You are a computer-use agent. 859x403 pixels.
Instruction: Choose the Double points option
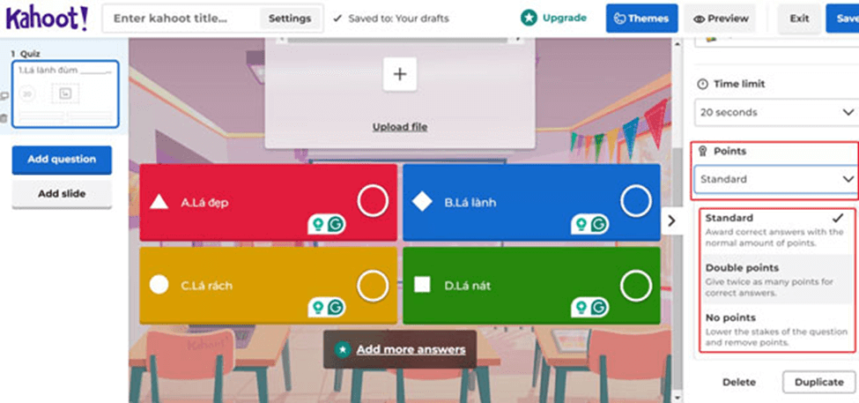tap(776, 280)
